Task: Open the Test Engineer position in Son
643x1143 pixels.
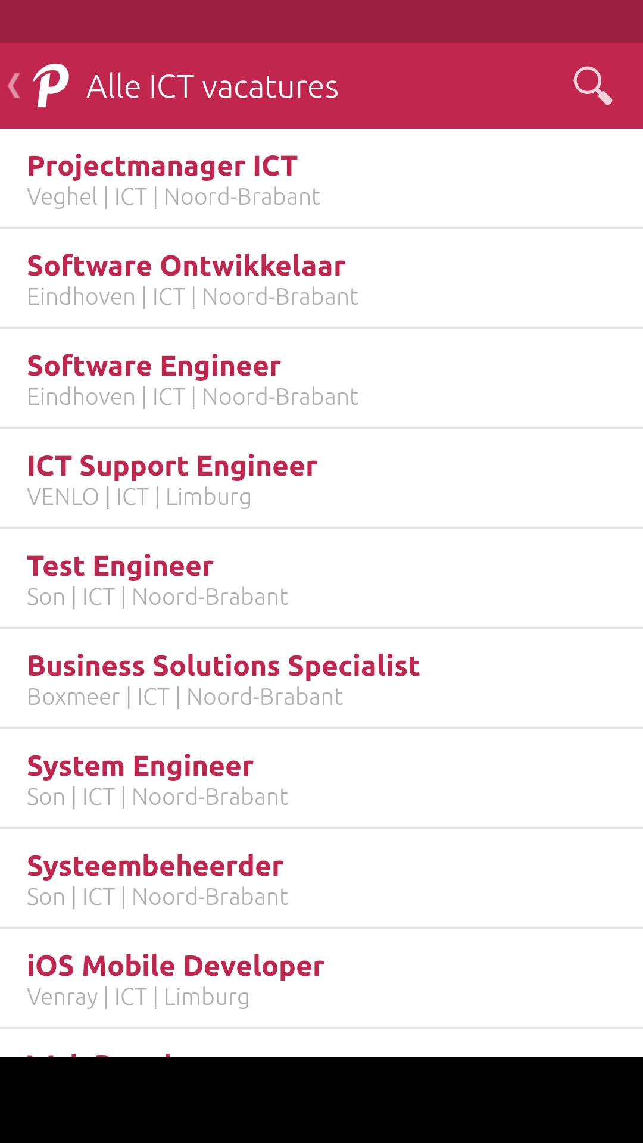Action: coord(121,566)
